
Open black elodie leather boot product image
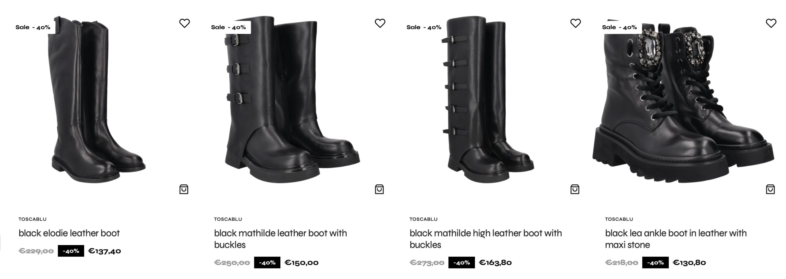pos(98,101)
